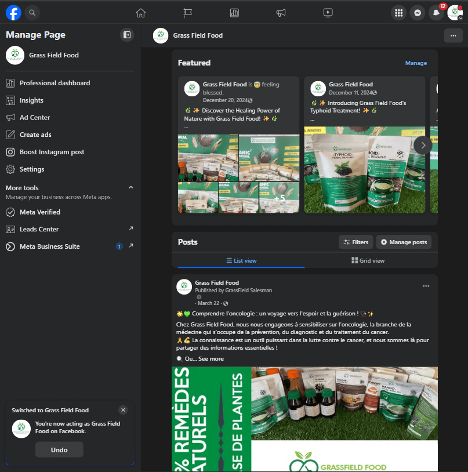Open the Video tab icon
The width and height of the screenshot is (468, 472).
pos(328,12)
